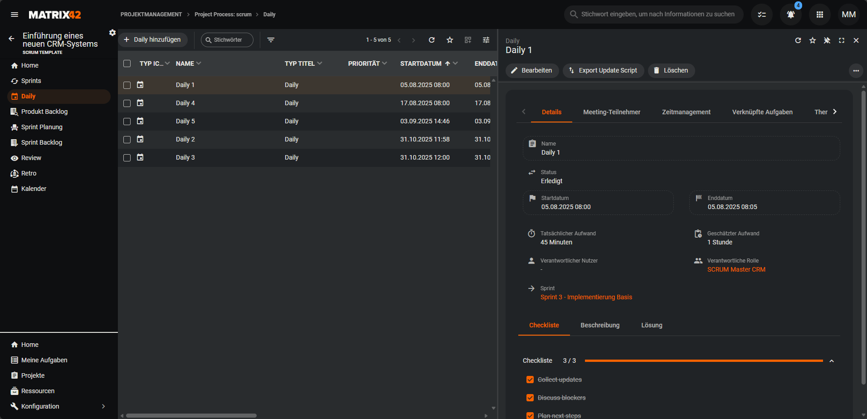Open the Sprint 3 - Implementierung Basis link
Image resolution: width=867 pixels, height=419 pixels.
click(x=586, y=297)
